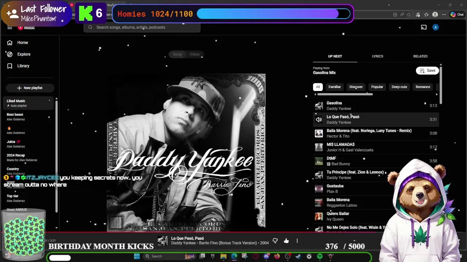Click Save queue button
Screen dimensions: 467x262
(x=427, y=71)
